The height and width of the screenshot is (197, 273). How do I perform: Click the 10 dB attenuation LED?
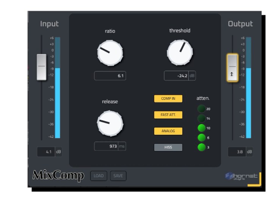coord(201,128)
